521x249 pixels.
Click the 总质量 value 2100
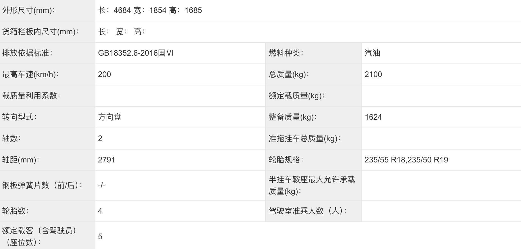(373, 74)
